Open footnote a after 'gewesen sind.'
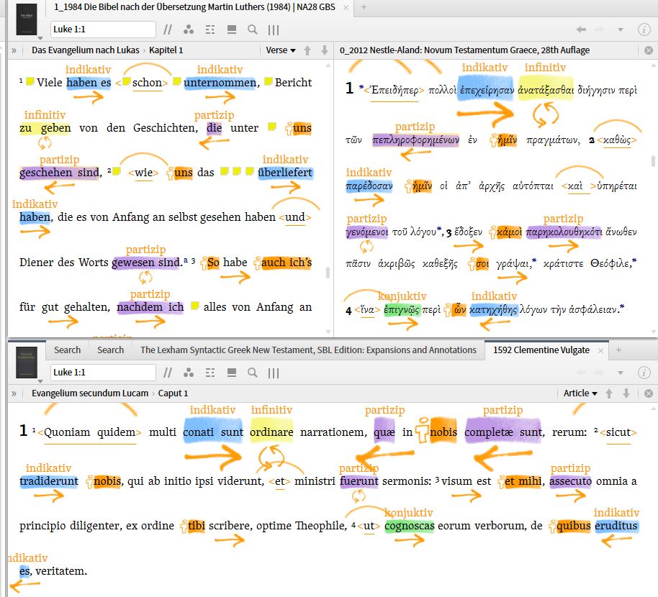The height and width of the screenshot is (597, 658). point(186,260)
